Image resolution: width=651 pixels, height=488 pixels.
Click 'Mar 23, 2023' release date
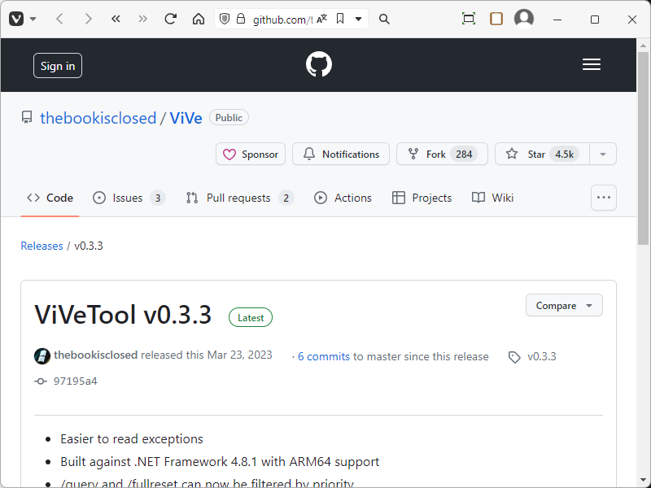(239, 355)
